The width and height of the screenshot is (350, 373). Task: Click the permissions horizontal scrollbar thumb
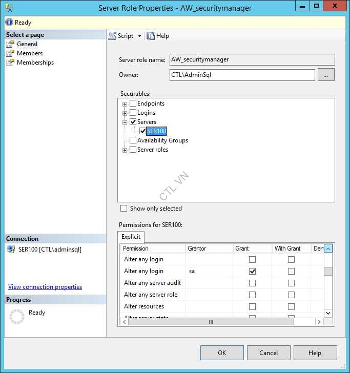pyautogui.click(x=210, y=322)
